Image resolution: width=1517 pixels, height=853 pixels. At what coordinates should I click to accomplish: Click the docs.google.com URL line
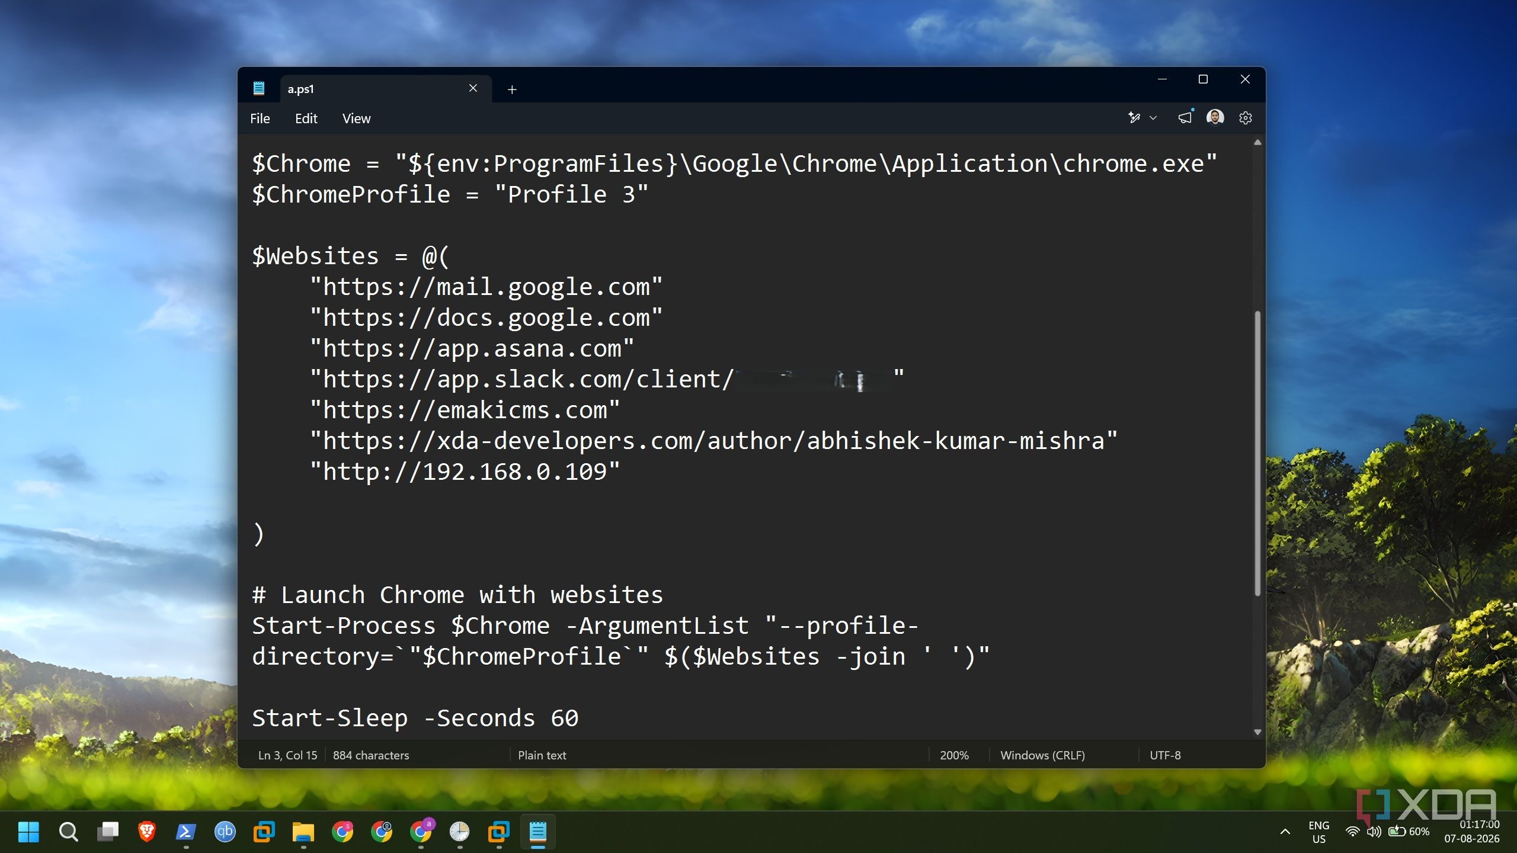click(486, 318)
